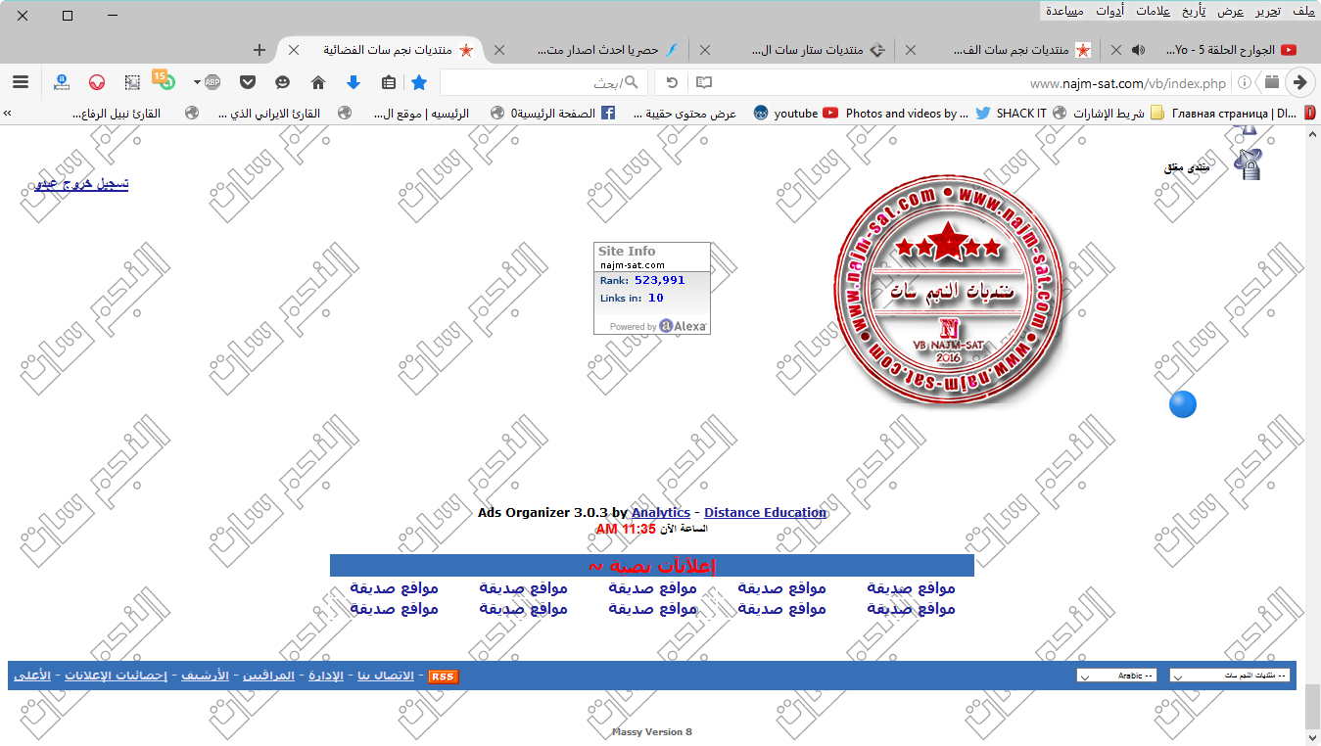Screen dimensions: 1321x746
Task: Open the downloads arrow icon
Action: coord(353,82)
